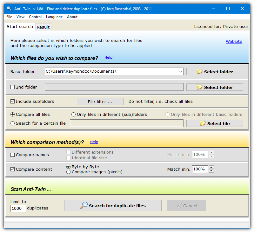Choose Only files in different (sub)folders
Viewport: 254px width, 232px height.
(x=73, y=115)
